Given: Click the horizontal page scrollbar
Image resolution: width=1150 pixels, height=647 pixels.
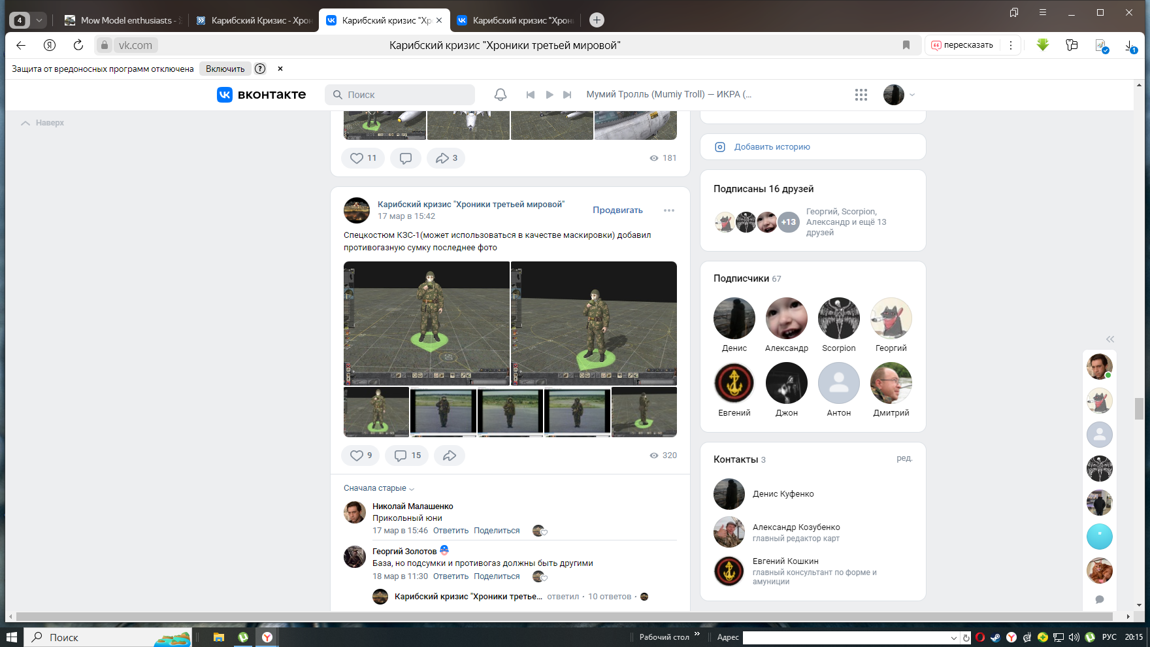Looking at the screenshot, I should 565,616.
